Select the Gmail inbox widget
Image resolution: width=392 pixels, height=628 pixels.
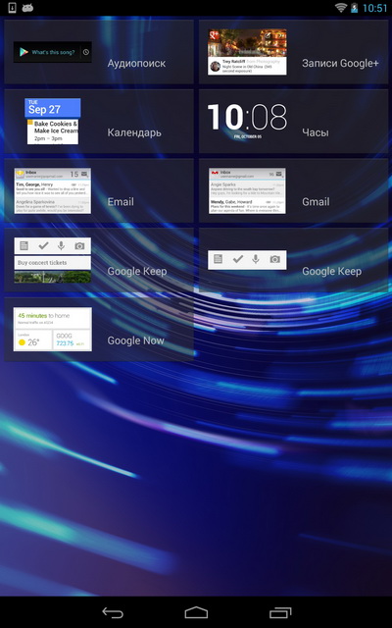[294, 190]
